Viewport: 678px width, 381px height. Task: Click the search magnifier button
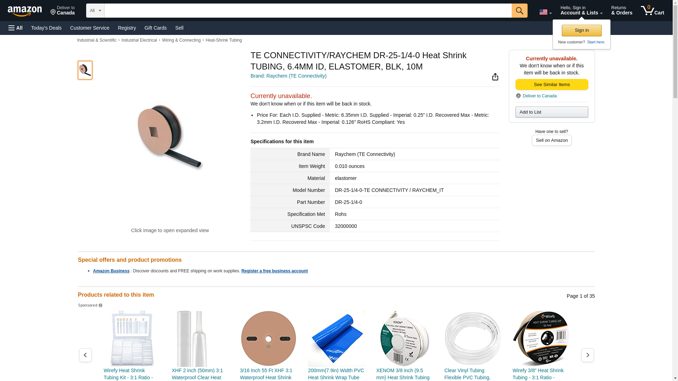[x=519, y=11]
